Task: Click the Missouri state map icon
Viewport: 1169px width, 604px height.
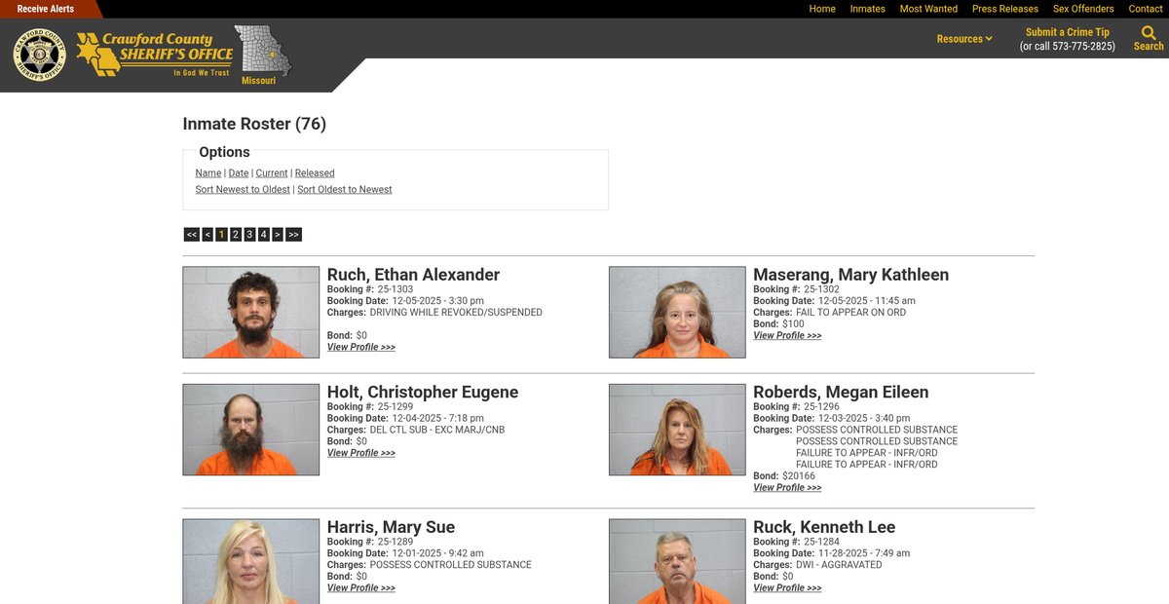Action: coord(262,51)
